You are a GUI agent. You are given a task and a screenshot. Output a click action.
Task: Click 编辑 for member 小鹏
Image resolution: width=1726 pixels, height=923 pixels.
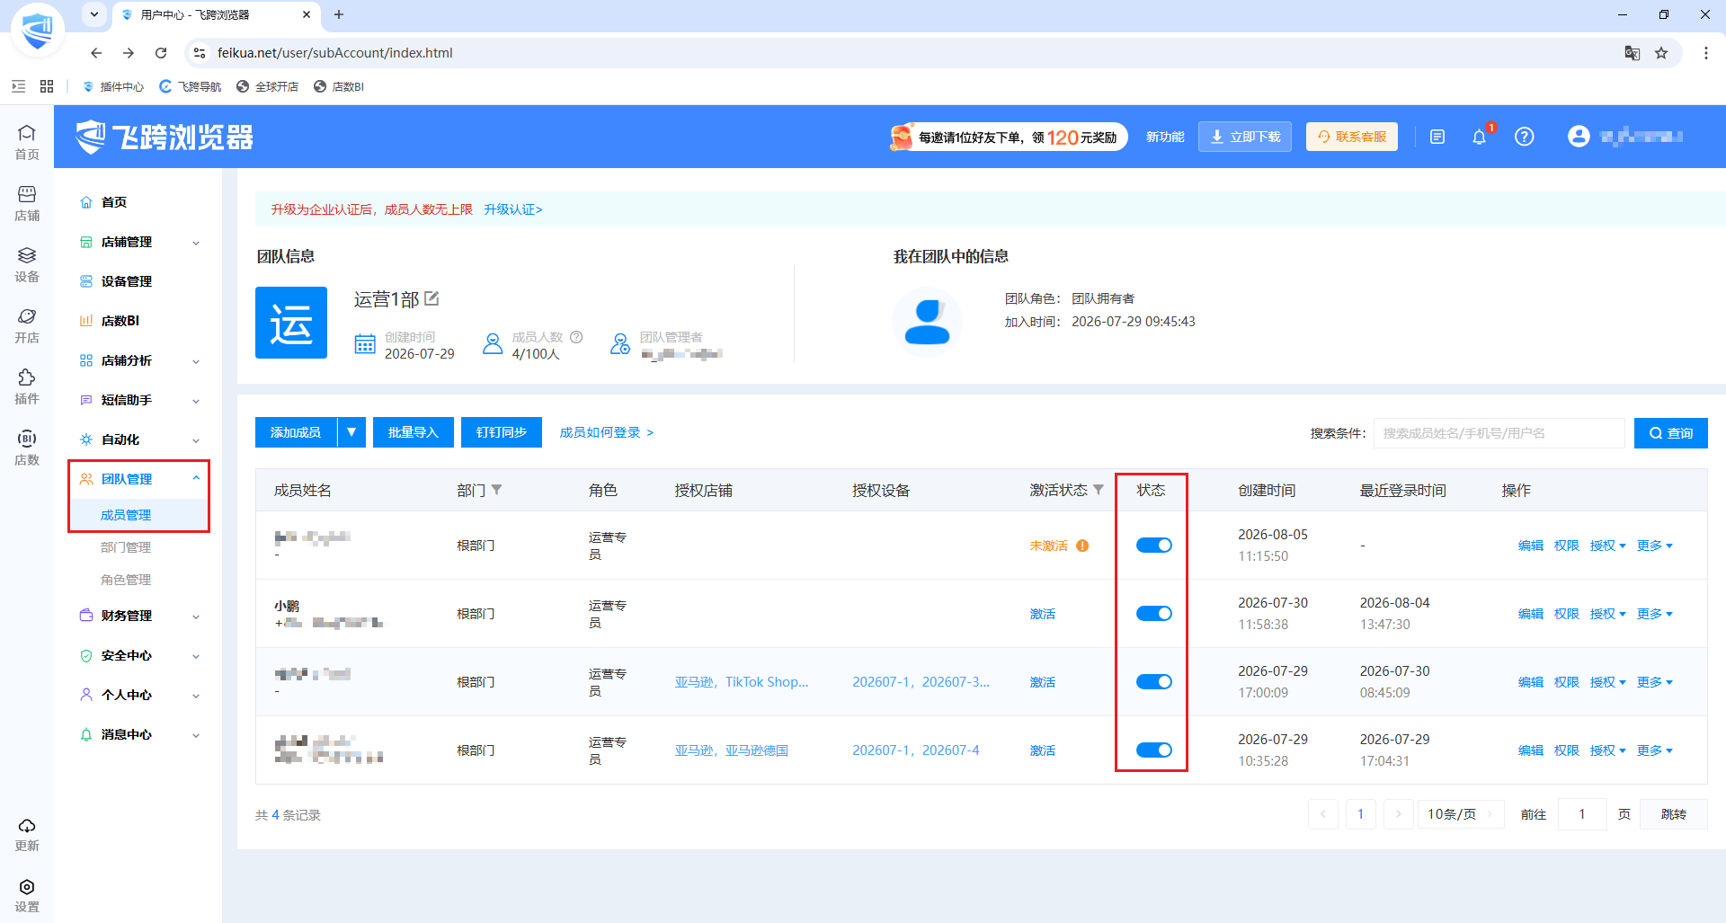(x=1530, y=614)
